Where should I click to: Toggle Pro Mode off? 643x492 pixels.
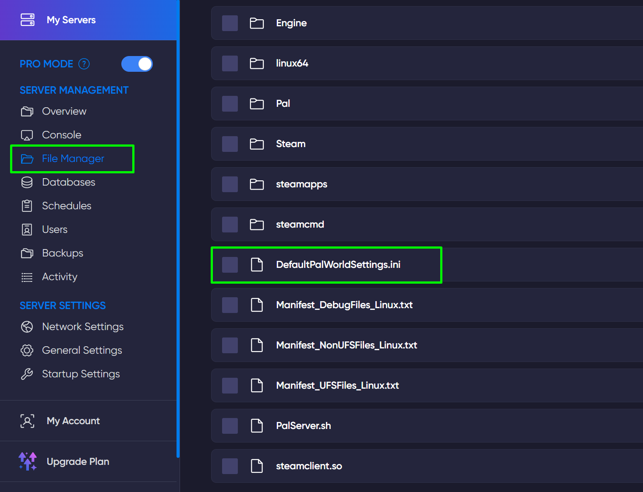click(137, 64)
